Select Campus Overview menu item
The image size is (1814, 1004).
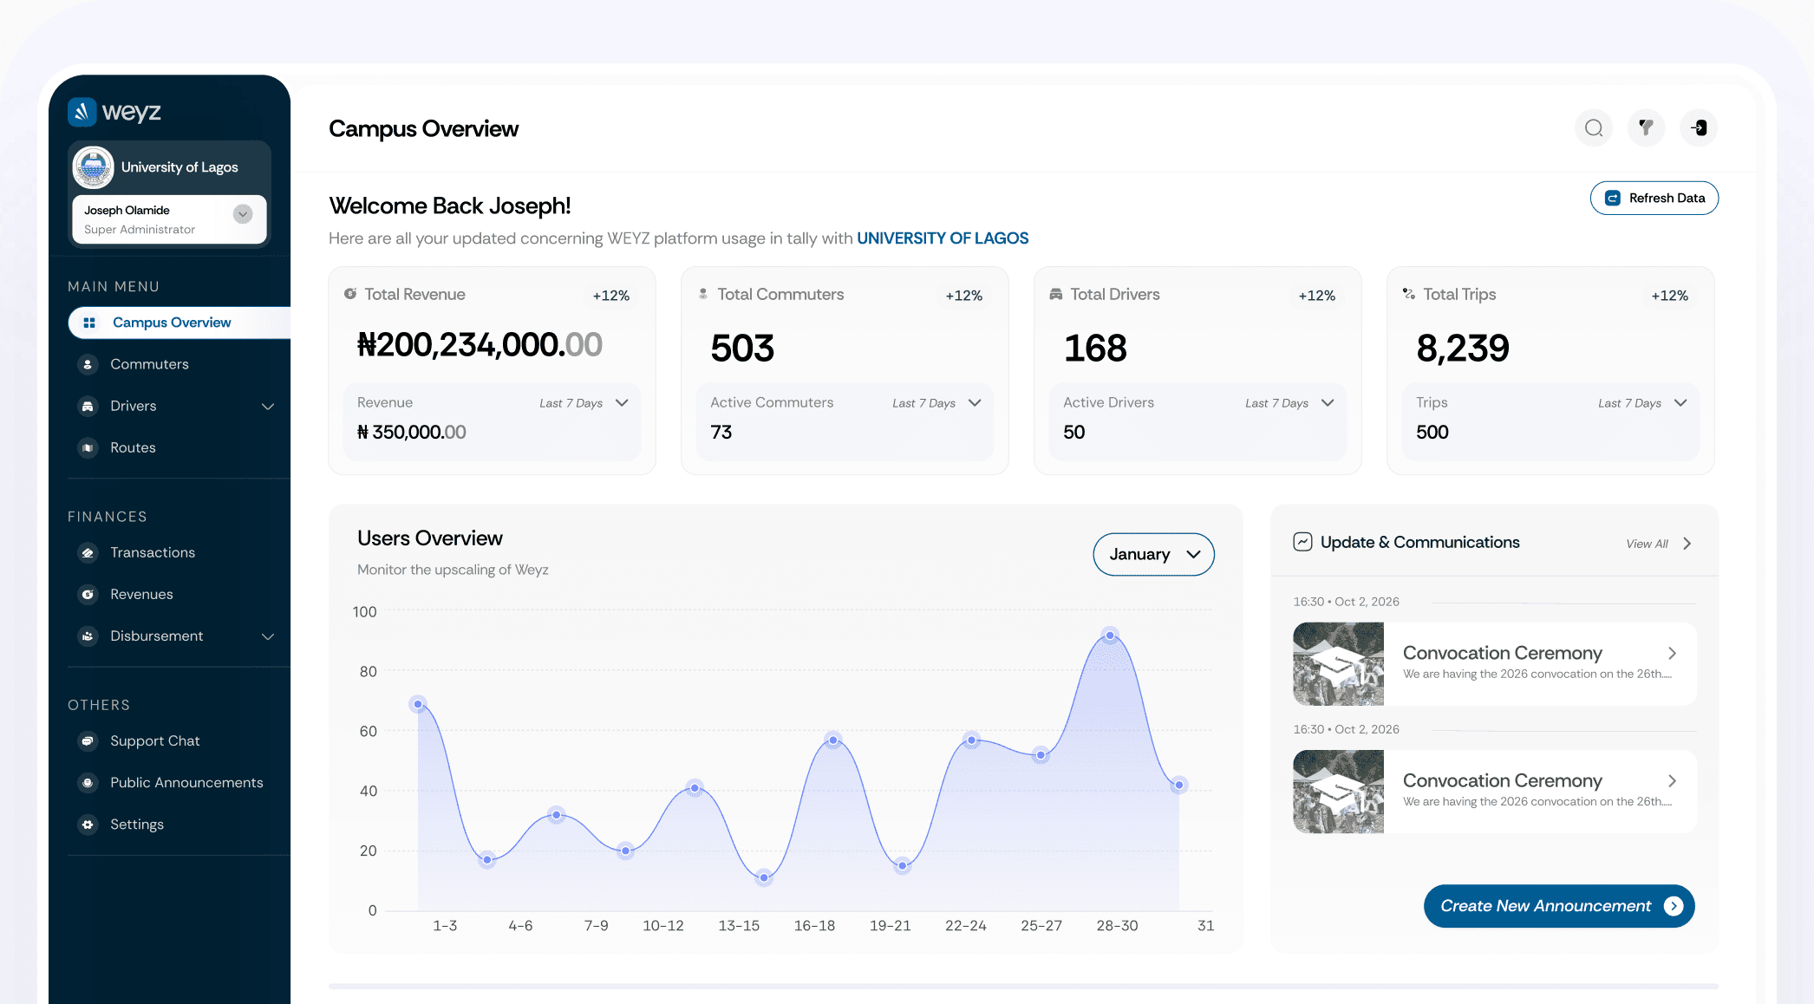click(179, 323)
